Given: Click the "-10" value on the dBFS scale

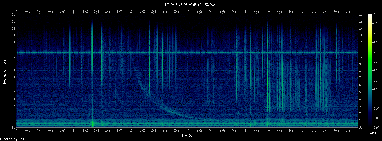Looking at the screenshot, I should coord(375,24).
